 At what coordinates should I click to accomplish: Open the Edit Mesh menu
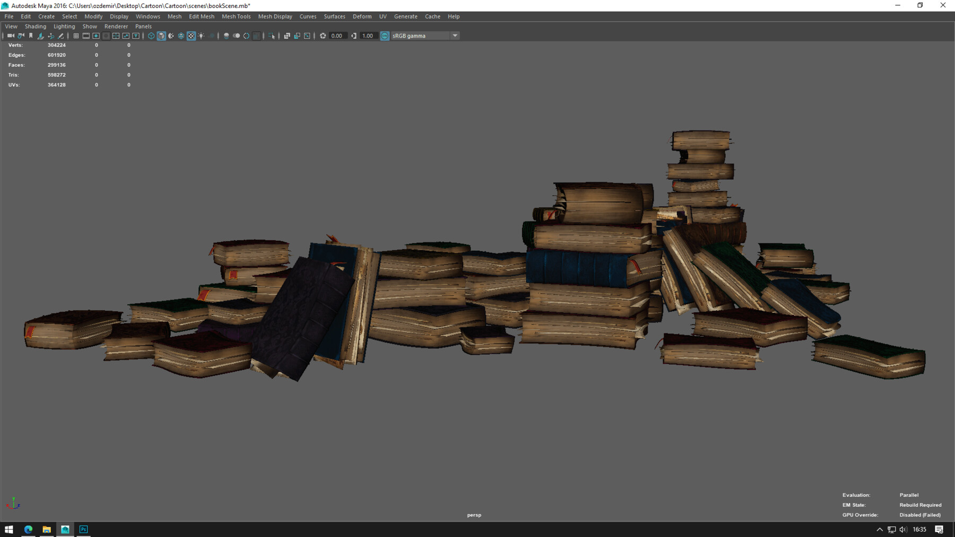pyautogui.click(x=202, y=16)
